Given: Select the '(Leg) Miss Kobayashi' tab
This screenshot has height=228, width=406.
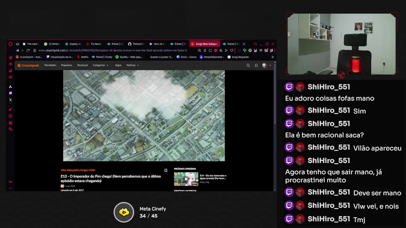Looking at the screenshot, I should (205, 44).
